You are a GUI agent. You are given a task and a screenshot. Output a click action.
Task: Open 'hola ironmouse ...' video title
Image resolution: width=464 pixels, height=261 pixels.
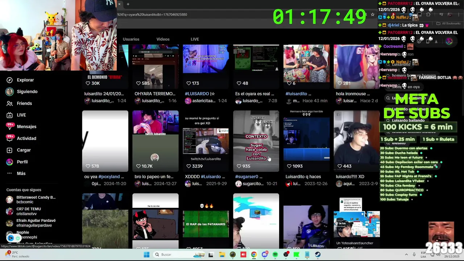click(x=353, y=94)
